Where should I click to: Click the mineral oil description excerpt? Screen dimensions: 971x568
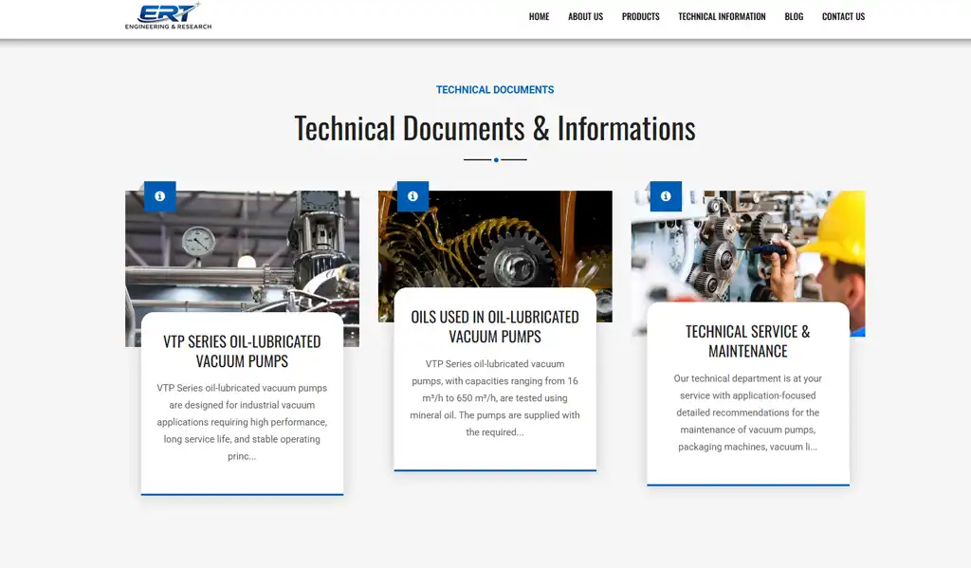pos(495,398)
